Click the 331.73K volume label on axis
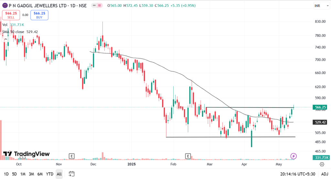Image resolution: width=331 pixels, height=179 pixels. [x=321, y=157]
